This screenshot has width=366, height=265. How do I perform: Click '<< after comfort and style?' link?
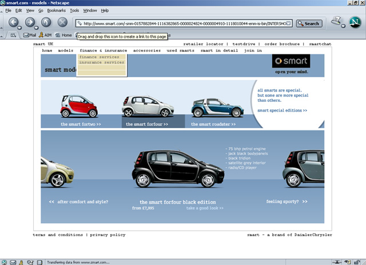click(78, 201)
